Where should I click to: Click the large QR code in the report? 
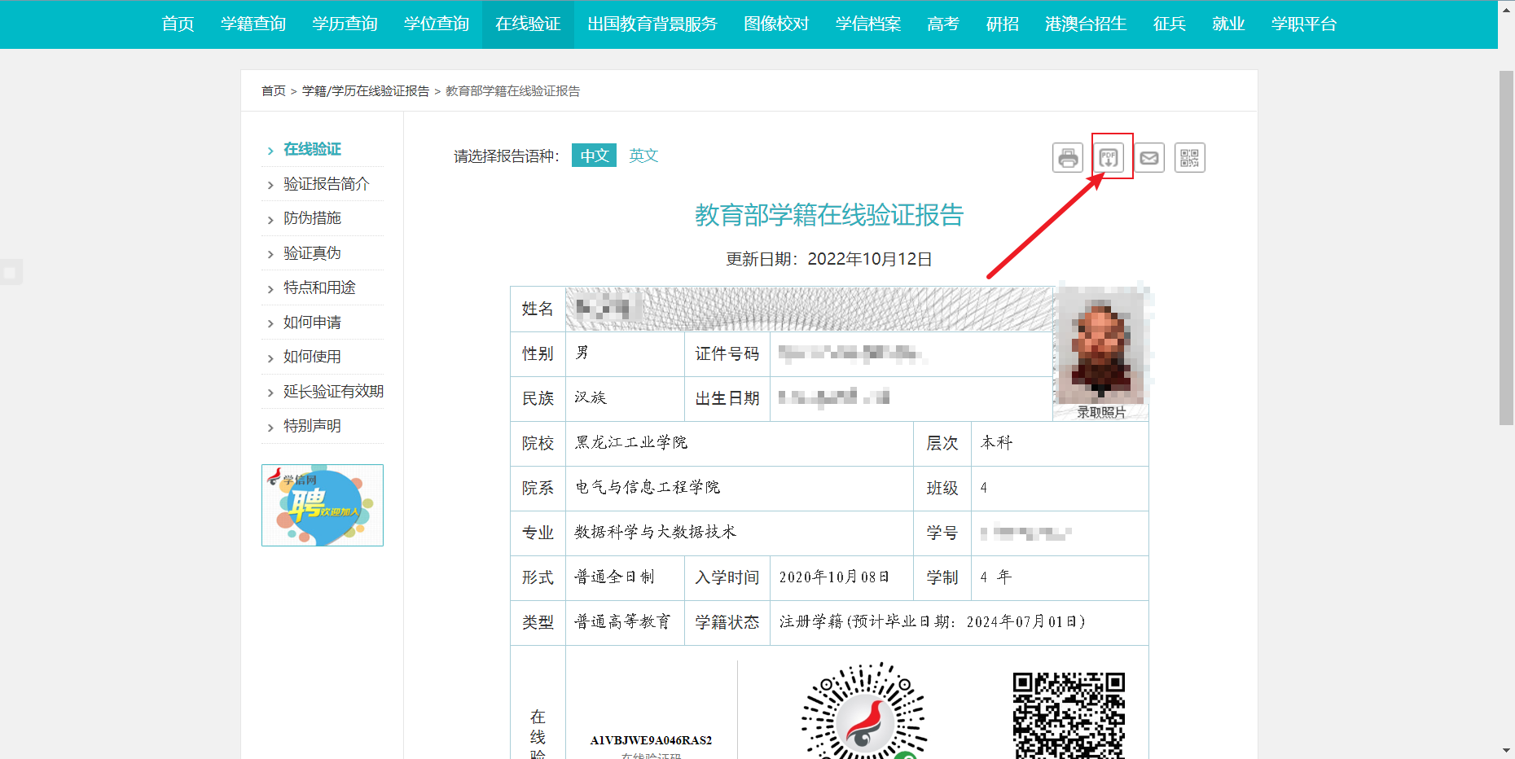tap(1069, 716)
